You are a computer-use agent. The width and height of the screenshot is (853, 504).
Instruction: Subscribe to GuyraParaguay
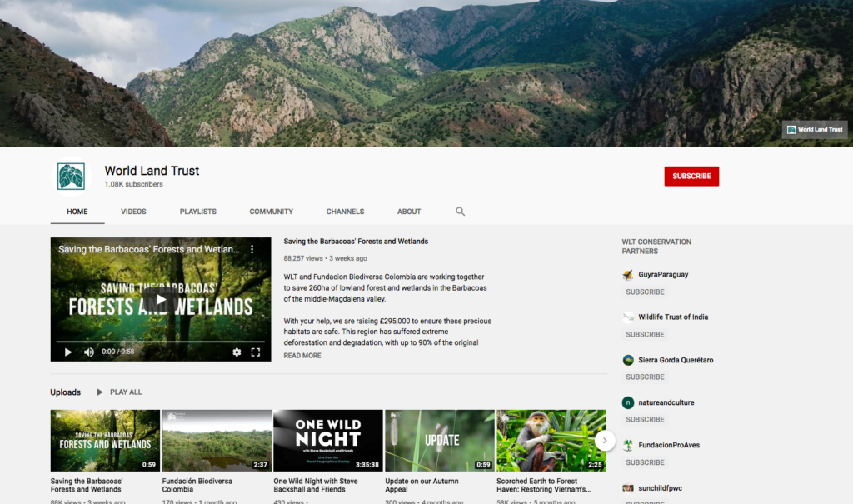(x=645, y=292)
